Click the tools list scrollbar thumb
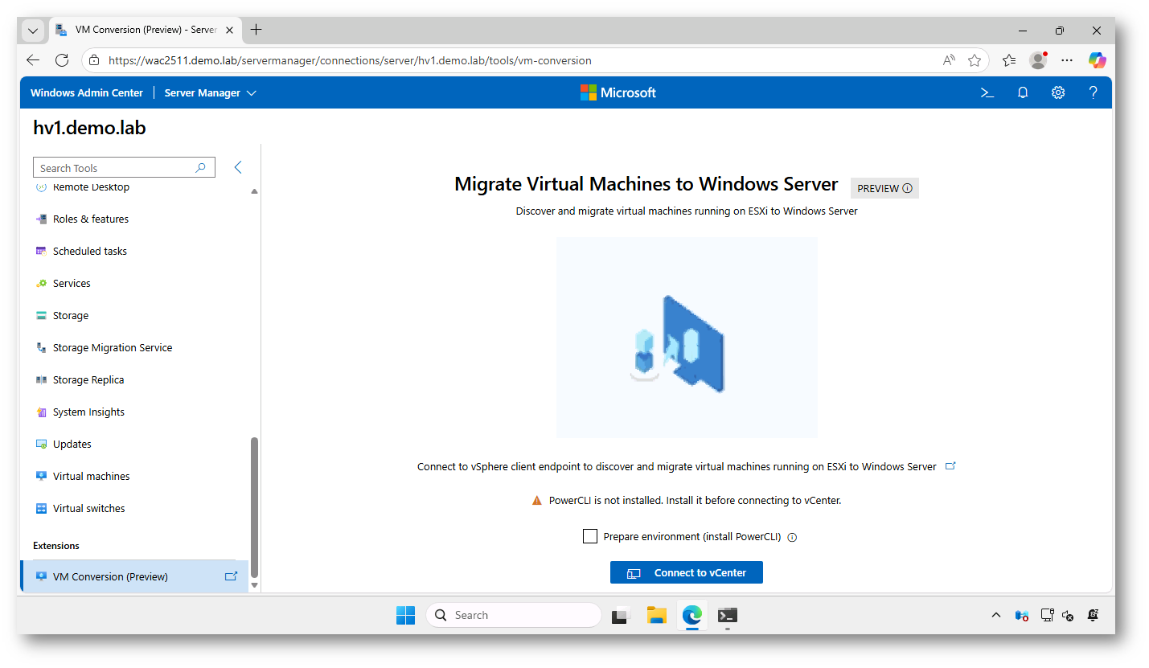Image resolution: width=1149 pixels, height=668 pixels. pyautogui.click(x=255, y=507)
